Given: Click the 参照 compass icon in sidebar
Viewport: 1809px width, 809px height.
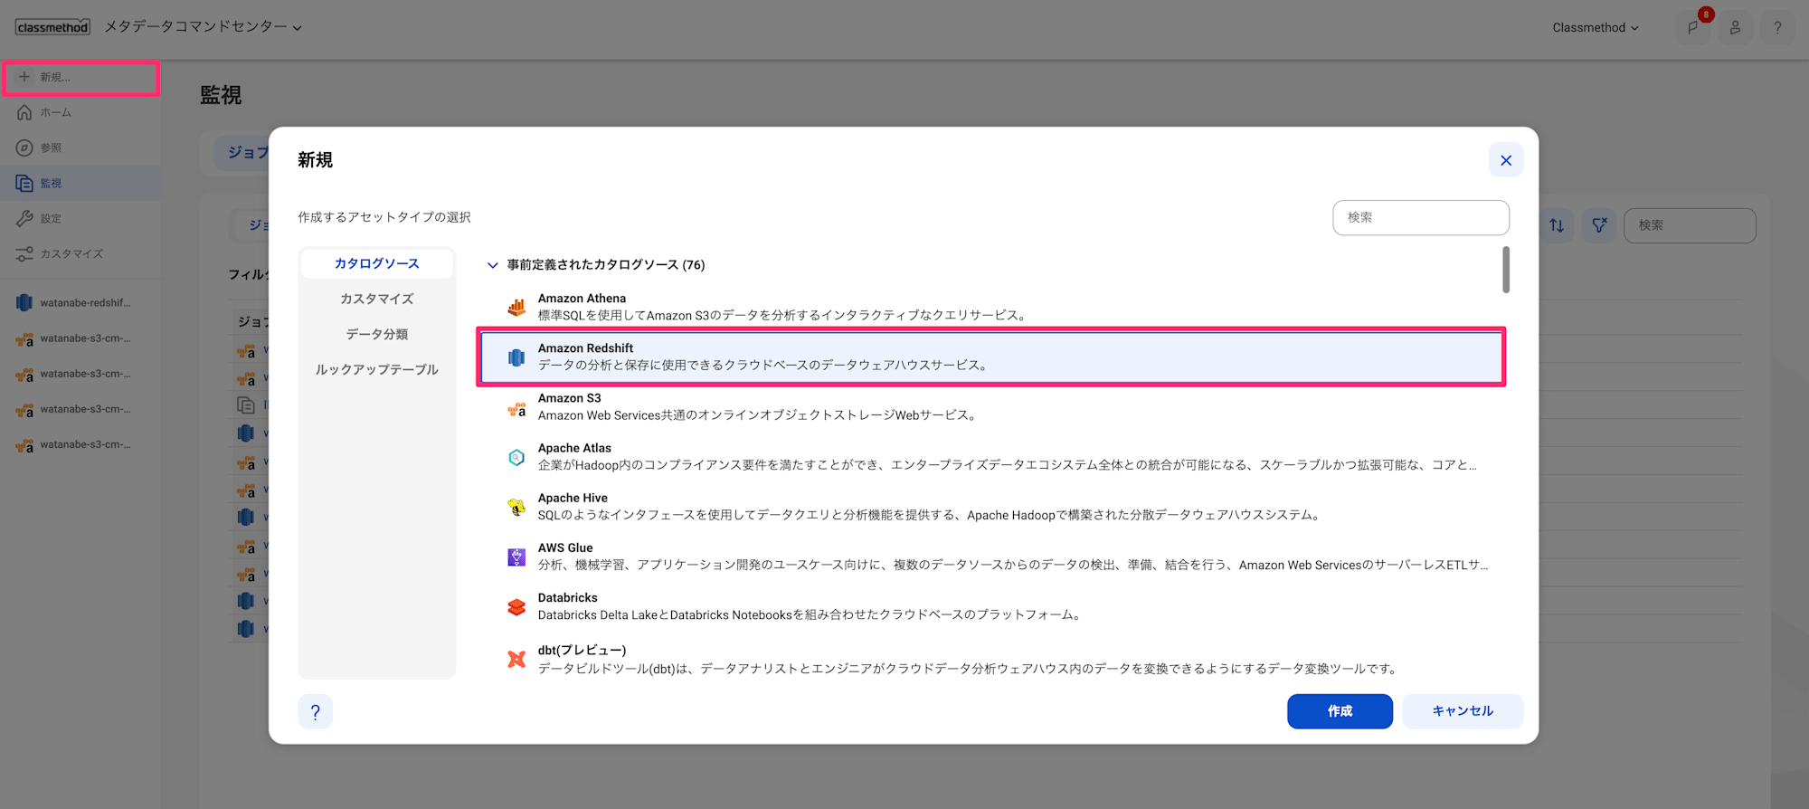Looking at the screenshot, I should [x=24, y=148].
